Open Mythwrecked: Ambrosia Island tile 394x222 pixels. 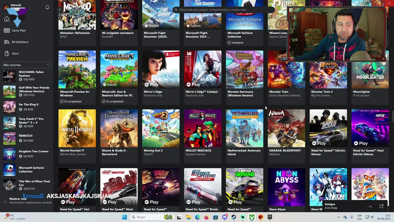(x=244, y=136)
